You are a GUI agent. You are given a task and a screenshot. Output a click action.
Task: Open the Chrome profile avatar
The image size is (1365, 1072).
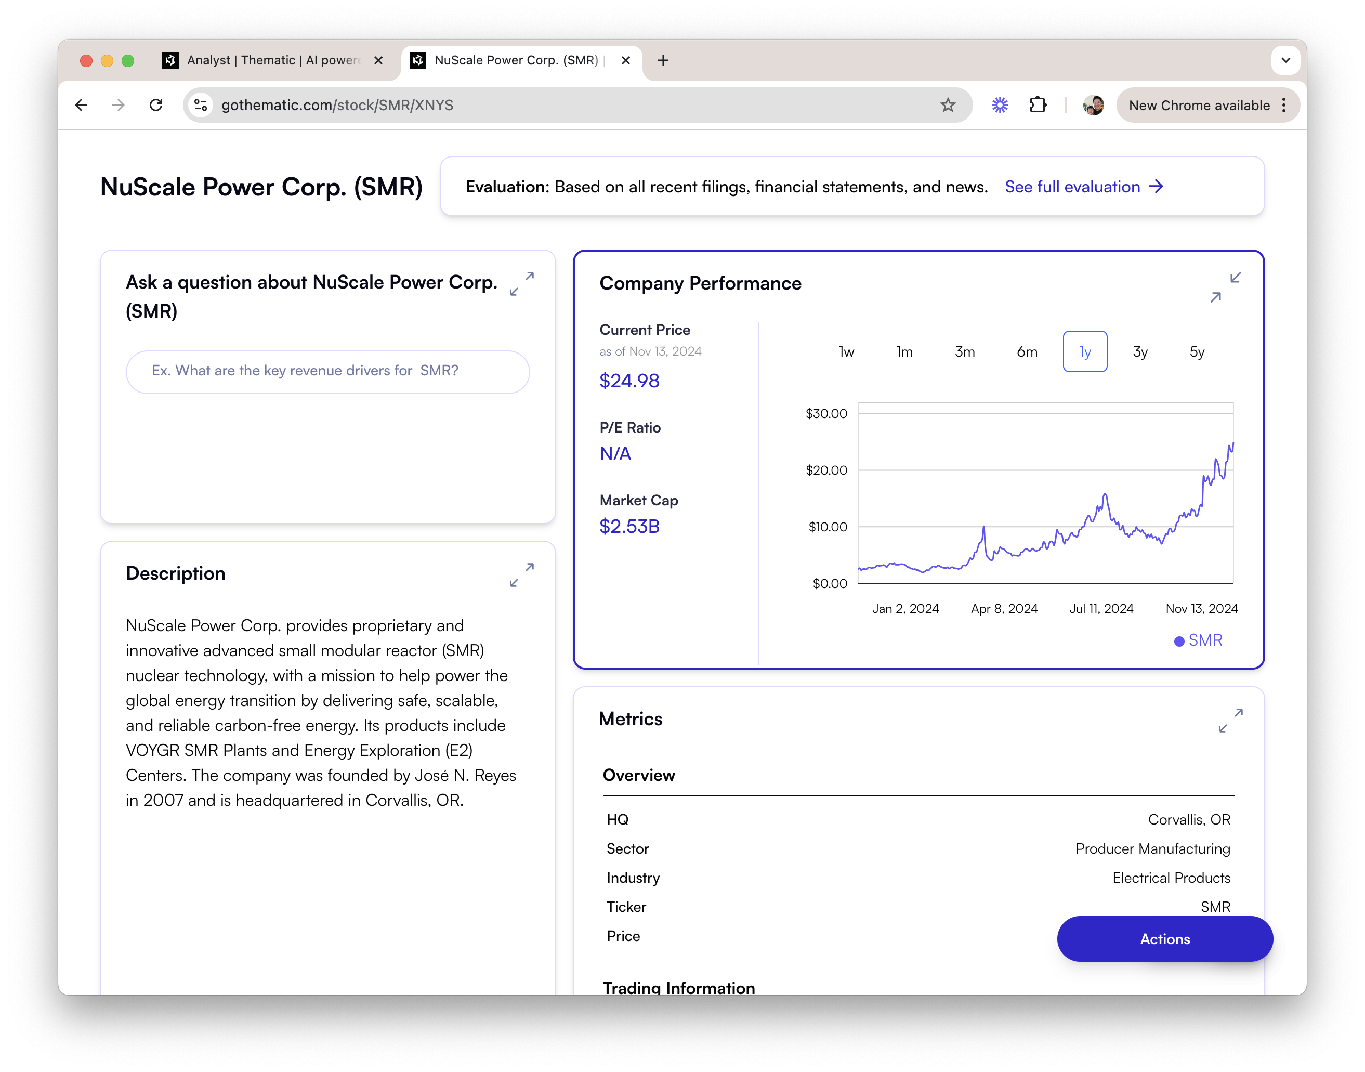click(1094, 105)
